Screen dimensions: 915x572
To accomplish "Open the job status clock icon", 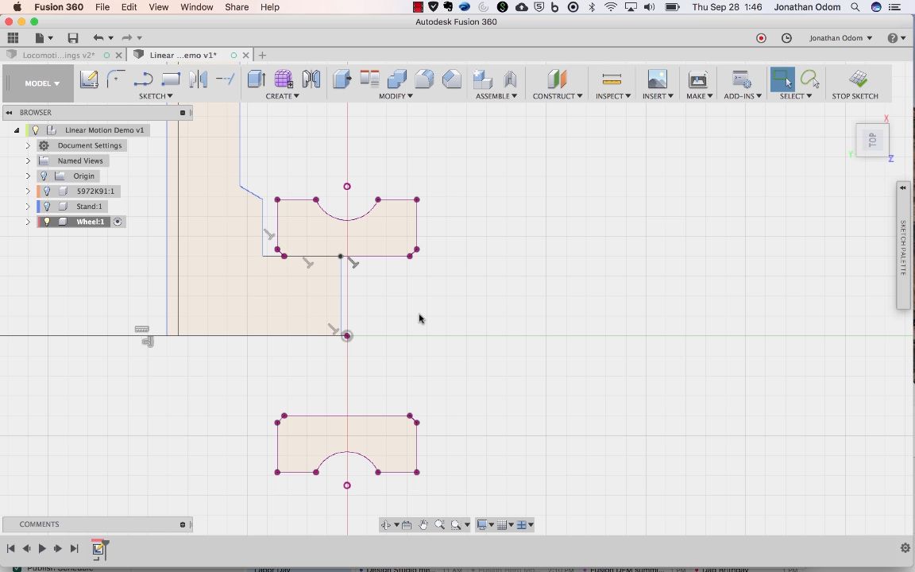I will [786, 38].
